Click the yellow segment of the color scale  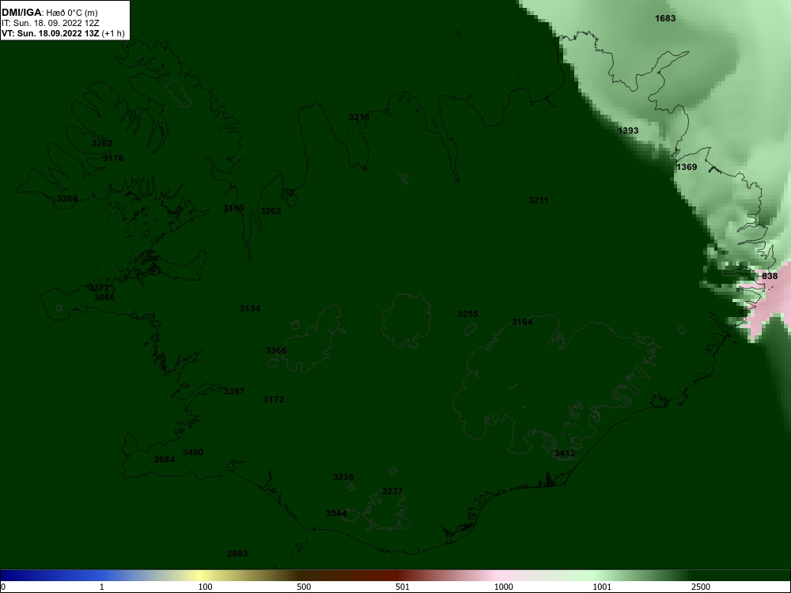click(x=202, y=576)
